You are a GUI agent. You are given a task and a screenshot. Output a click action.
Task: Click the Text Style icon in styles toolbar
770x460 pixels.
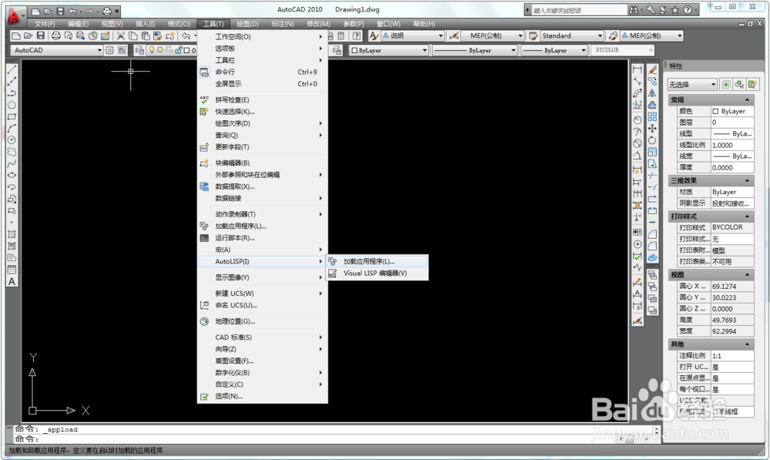pyautogui.click(x=374, y=36)
